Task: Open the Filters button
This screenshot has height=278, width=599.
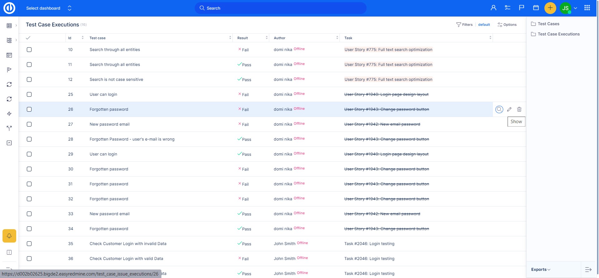Action: [464, 25]
